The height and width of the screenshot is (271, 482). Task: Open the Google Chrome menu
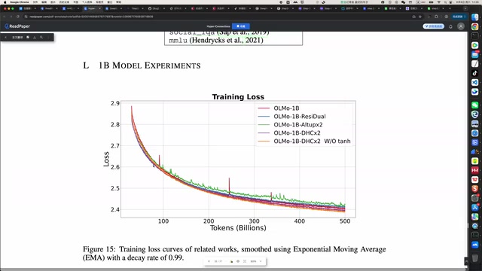tap(20, 2)
